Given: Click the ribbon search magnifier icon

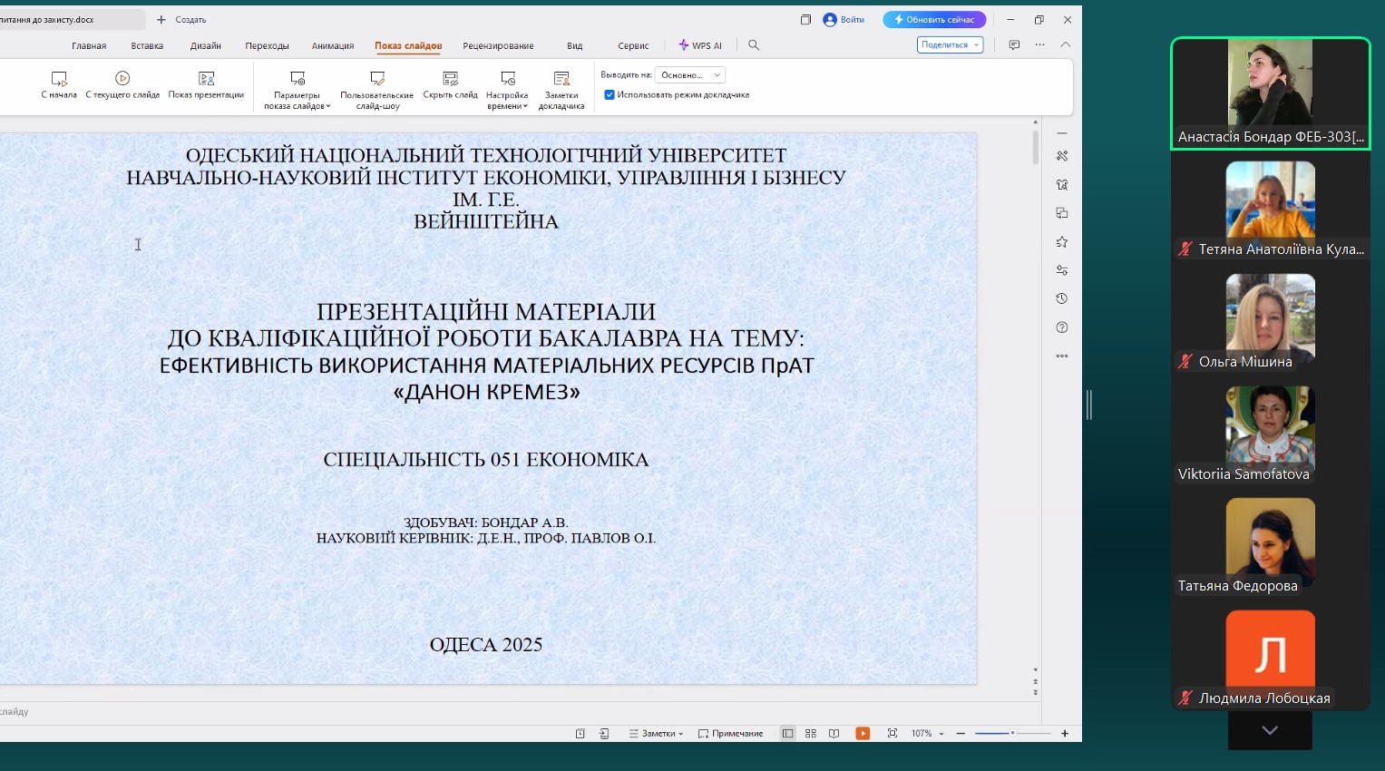Looking at the screenshot, I should (x=754, y=44).
